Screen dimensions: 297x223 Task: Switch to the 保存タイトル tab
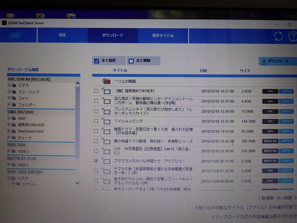click(x=163, y=35)
